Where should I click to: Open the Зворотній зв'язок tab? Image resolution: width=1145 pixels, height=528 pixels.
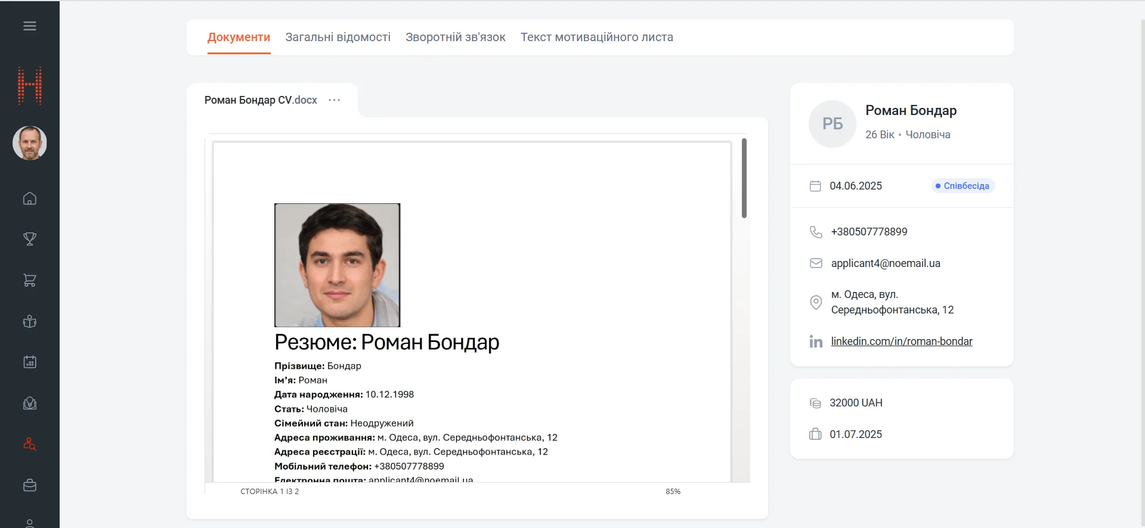tap(455, 38)
